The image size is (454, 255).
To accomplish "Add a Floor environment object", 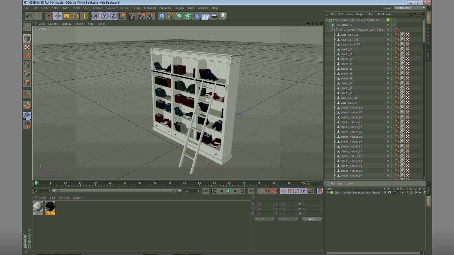I will click(x=206, y=16).
